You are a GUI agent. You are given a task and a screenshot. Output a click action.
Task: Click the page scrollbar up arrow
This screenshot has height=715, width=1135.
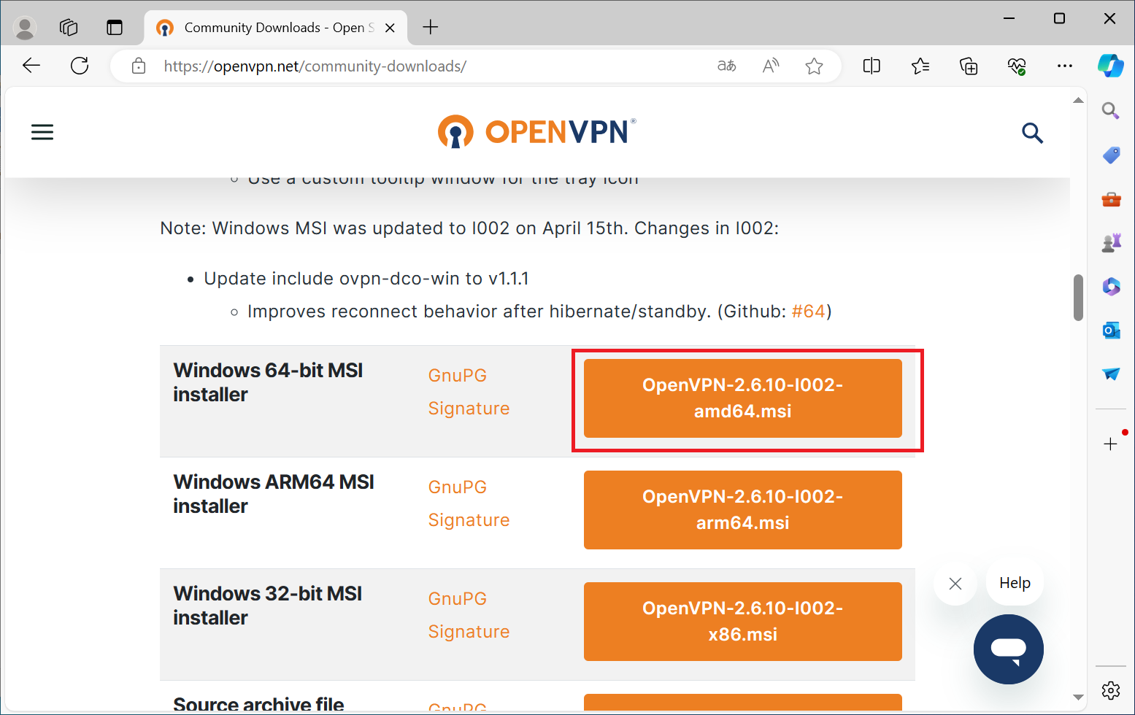[x=1078, y=100]
